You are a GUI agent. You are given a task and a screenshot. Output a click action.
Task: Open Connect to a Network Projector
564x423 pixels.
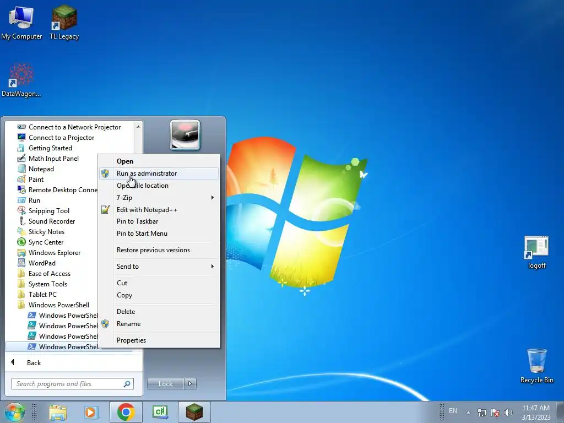point(69,127)
